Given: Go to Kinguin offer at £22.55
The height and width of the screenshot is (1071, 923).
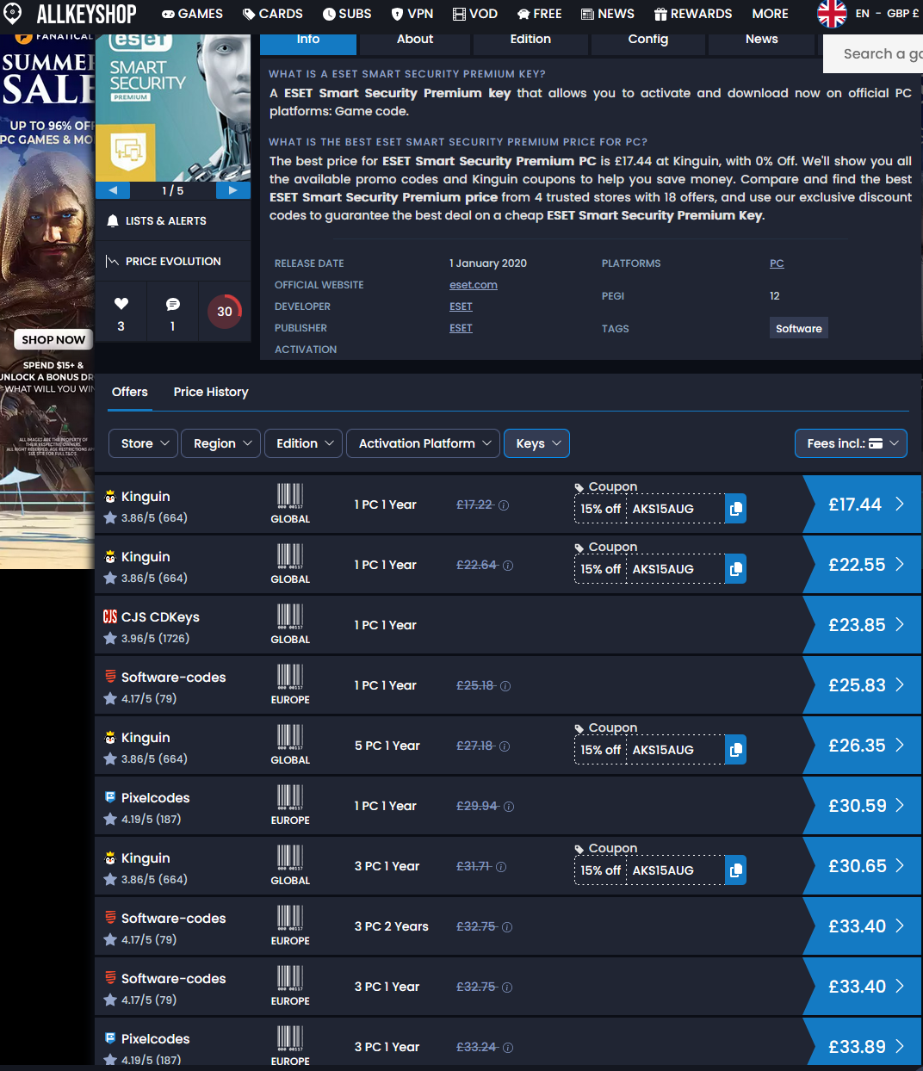Looking at the screenshot, I should click(863, 565).
